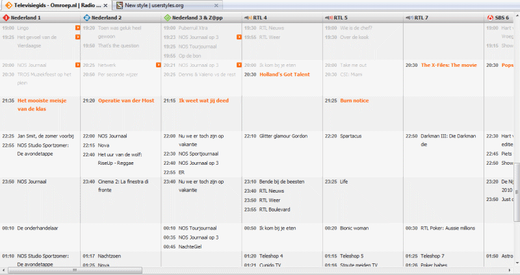The height and width of the screenshot is (275, 520).
Task: Click Dennis & Valerio vs de rest
Action: (207, 75)
